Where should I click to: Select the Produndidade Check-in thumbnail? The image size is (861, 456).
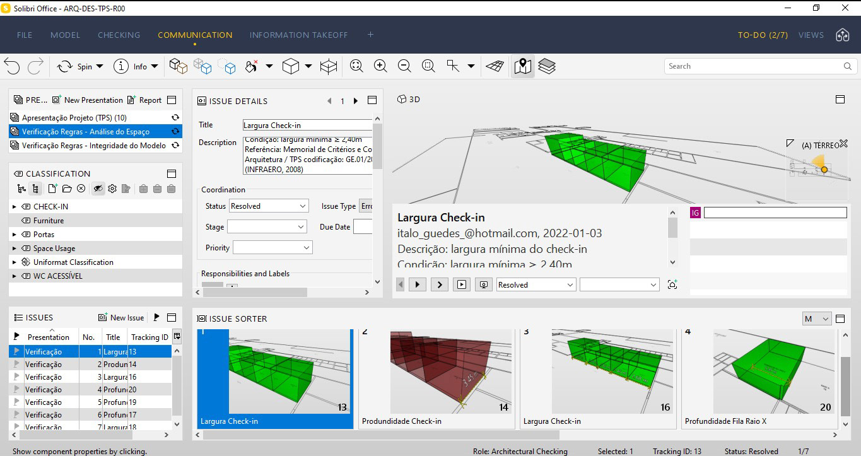[x=436, y=378]
